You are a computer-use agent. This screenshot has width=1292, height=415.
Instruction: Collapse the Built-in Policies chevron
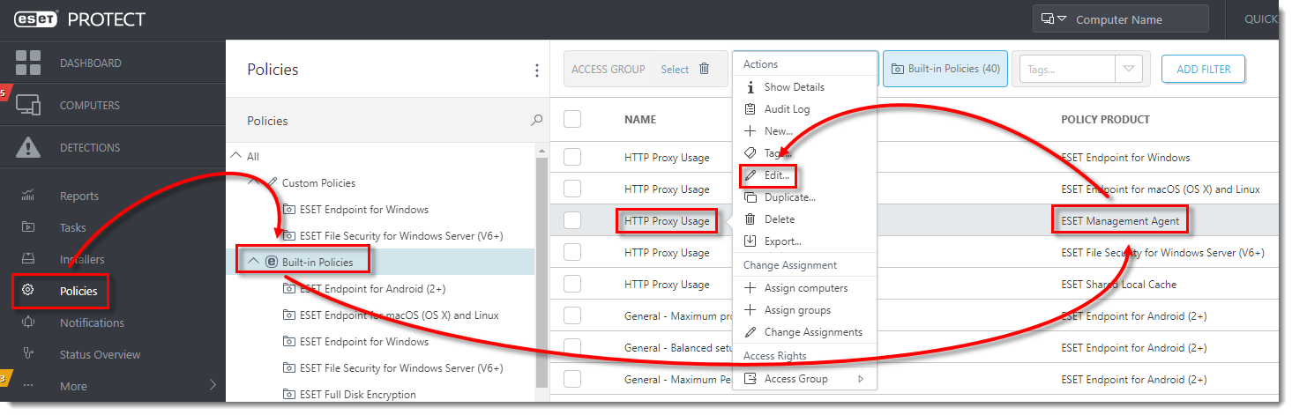coord(254,262)
